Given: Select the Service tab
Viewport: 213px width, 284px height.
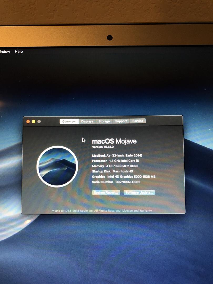Looking at the screenshot, I should pos(138,121).
